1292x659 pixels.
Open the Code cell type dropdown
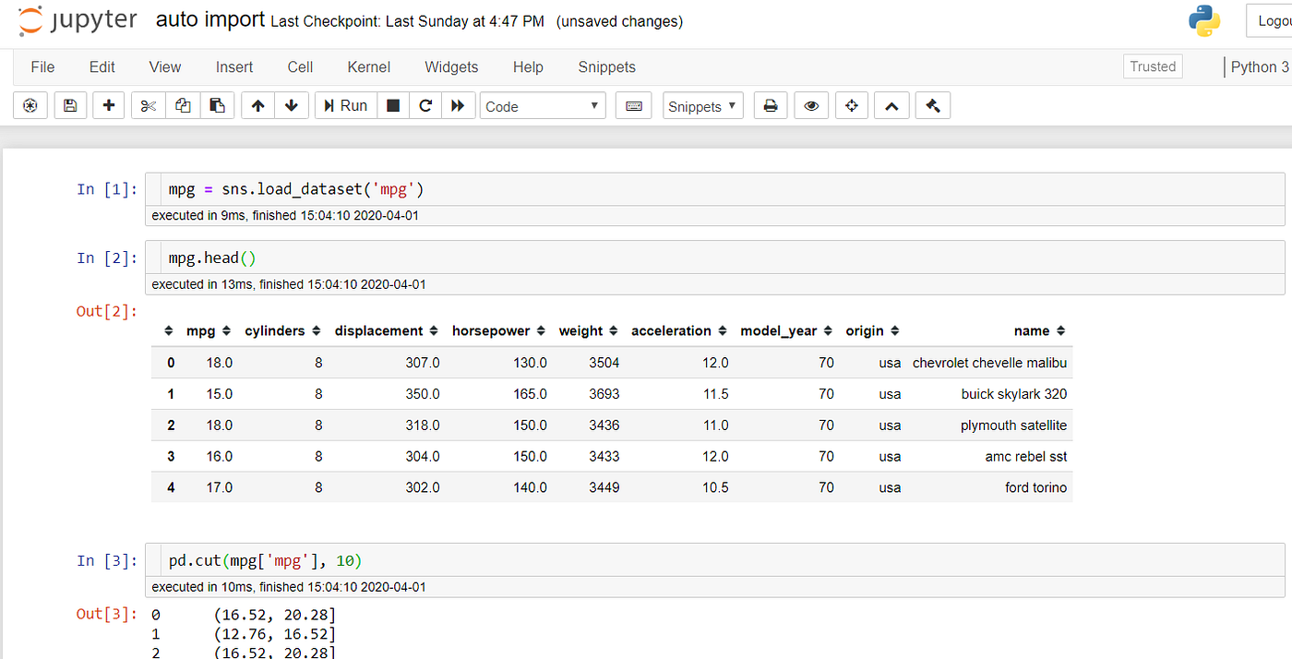click(543, 105)
